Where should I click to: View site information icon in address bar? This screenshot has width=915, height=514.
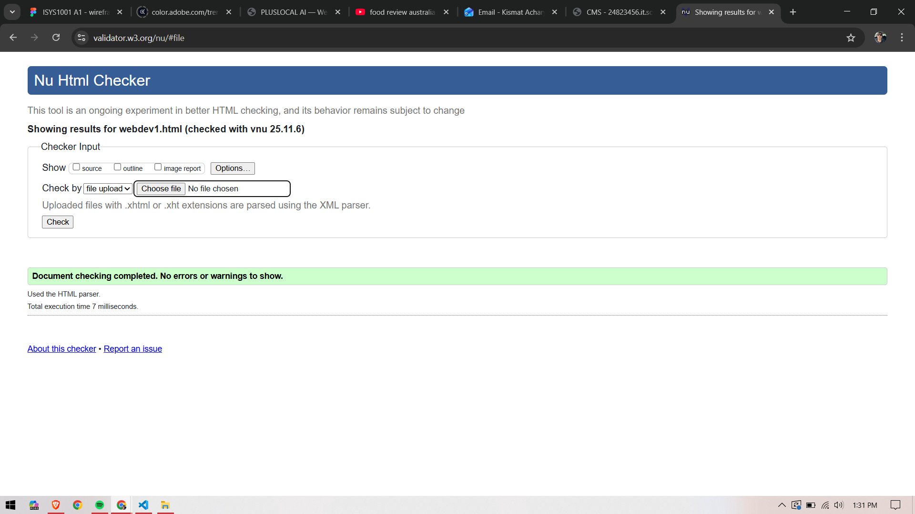click(x=81, y=38)
